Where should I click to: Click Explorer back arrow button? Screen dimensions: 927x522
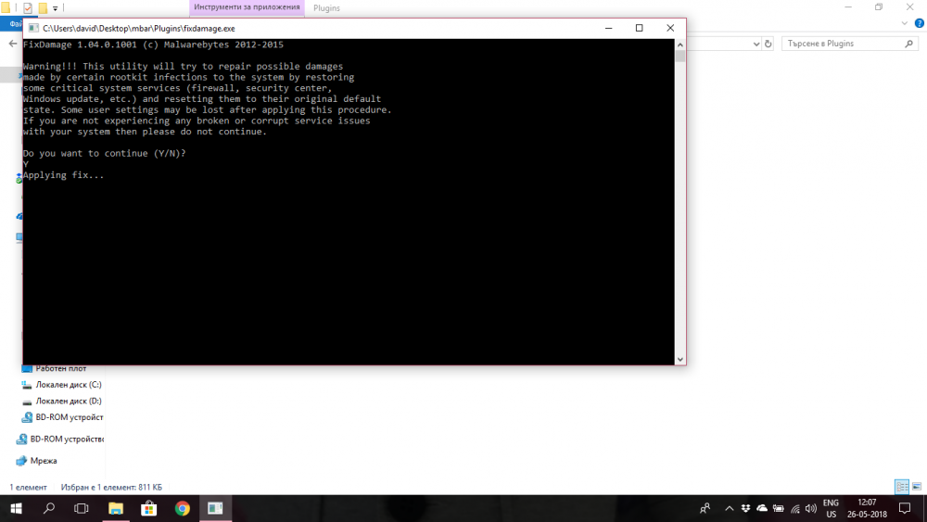point(12,44)
